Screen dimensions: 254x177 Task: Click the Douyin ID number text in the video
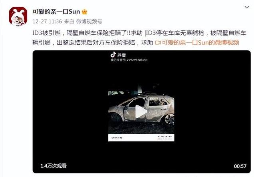click(x=129, y=60)
